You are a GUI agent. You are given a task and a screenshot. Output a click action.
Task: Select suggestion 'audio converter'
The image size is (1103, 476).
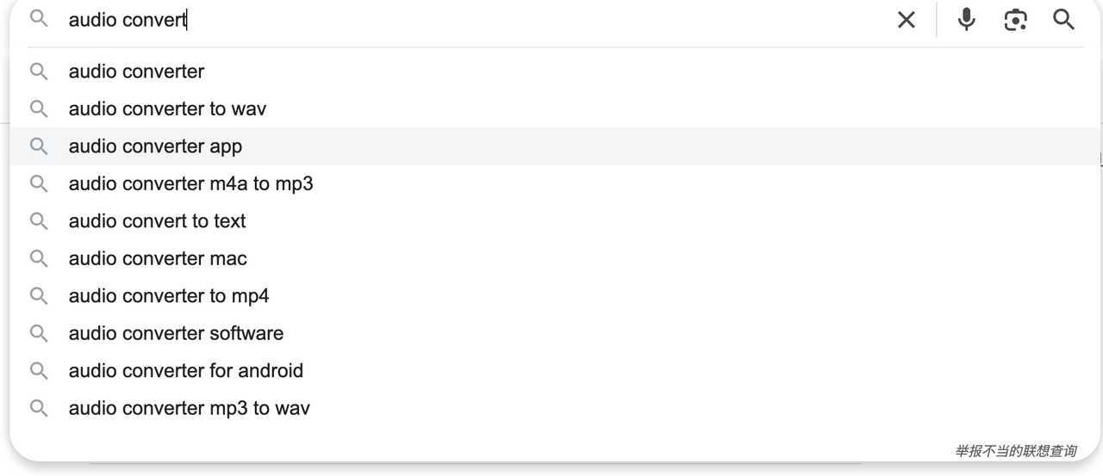click(136, 71)
